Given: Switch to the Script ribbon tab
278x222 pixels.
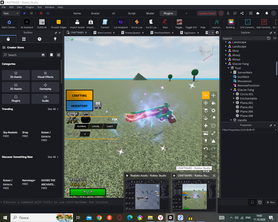Looking at the screenshot, I should (132, 13).
